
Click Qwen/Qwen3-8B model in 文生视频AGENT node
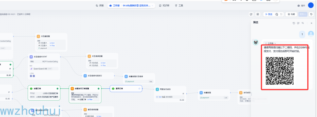pos(44,69)
